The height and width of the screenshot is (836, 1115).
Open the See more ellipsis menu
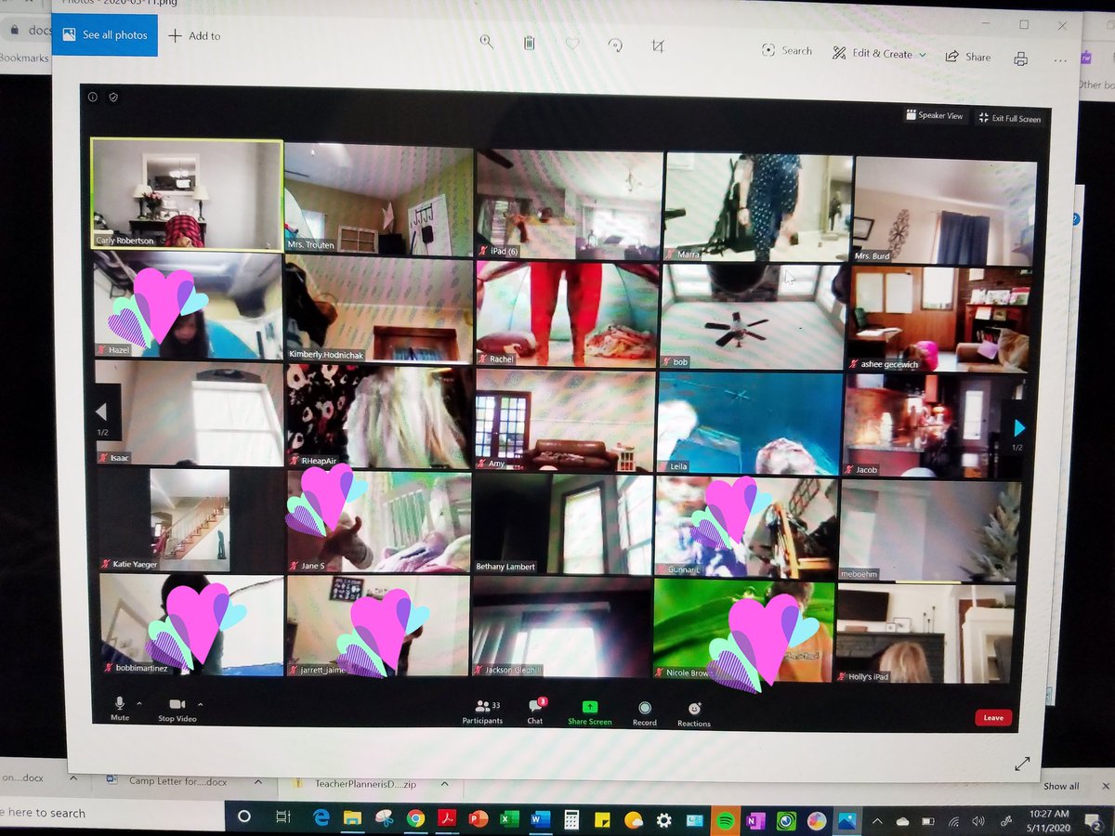pos(1060,60)
